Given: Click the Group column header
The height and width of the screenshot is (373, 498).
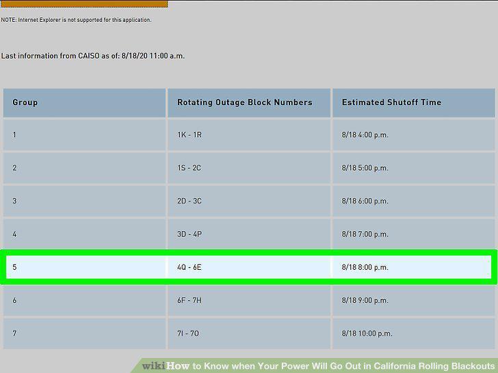Looking at the screenshot, I should click(84, 102).
